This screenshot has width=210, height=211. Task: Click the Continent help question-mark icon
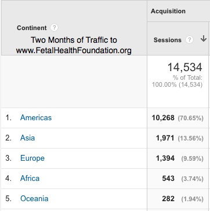coord(54,28)
